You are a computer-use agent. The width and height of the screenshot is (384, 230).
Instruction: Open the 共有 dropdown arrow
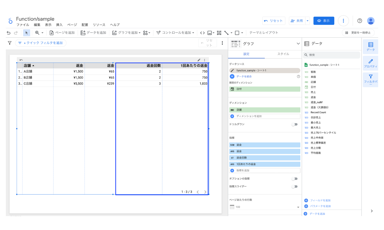tap(307, 21)
